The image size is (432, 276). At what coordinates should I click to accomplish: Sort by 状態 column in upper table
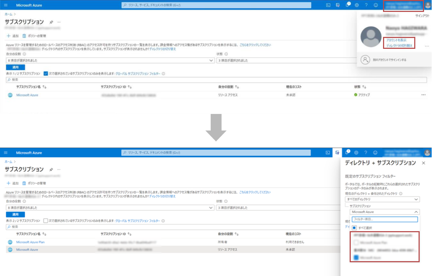(x=360, y=87)
